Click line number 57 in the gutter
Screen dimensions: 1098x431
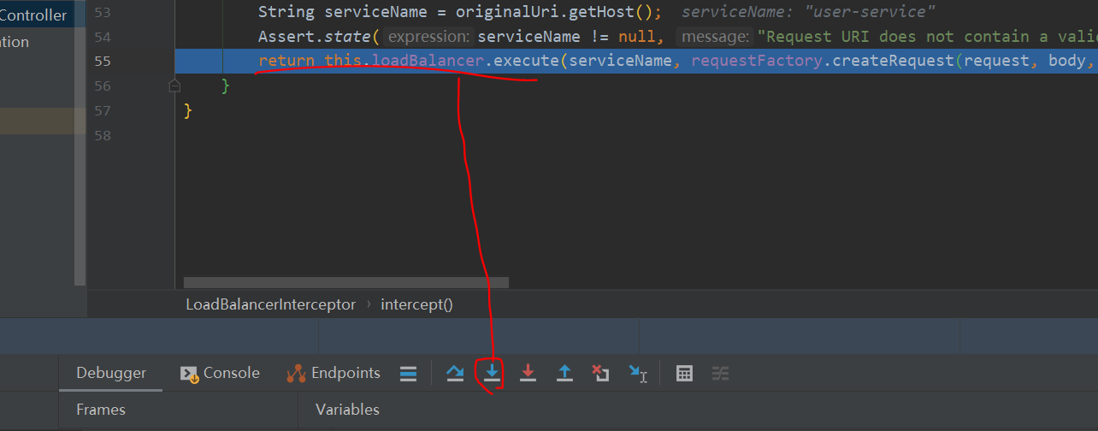click(x=103, y=110)
